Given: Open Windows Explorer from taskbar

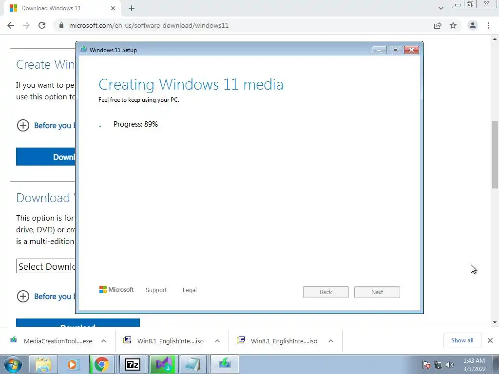Looking at the screenshot, I should coord(43,364).
